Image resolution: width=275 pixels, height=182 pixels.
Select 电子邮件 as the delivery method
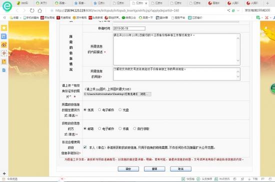[99, 128]
